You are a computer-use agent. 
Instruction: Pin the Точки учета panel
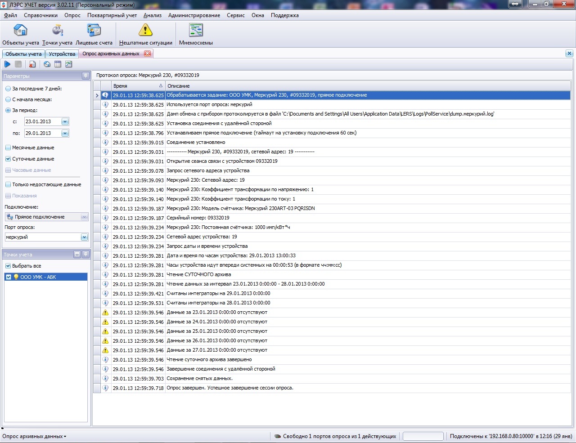coord(85,255)
